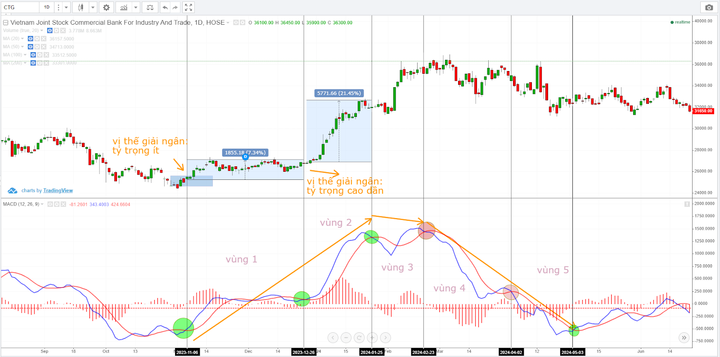Expand the MA (100) dropdown arrow
The height and width of the screenshot is (357, 720).
pos(25,55)
